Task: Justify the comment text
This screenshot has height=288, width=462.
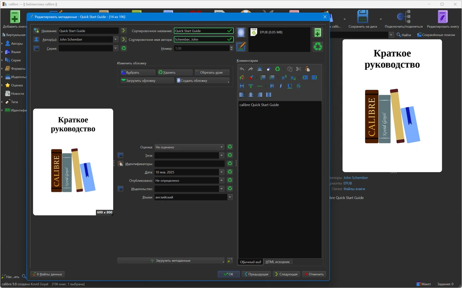Action: [268, 94]
